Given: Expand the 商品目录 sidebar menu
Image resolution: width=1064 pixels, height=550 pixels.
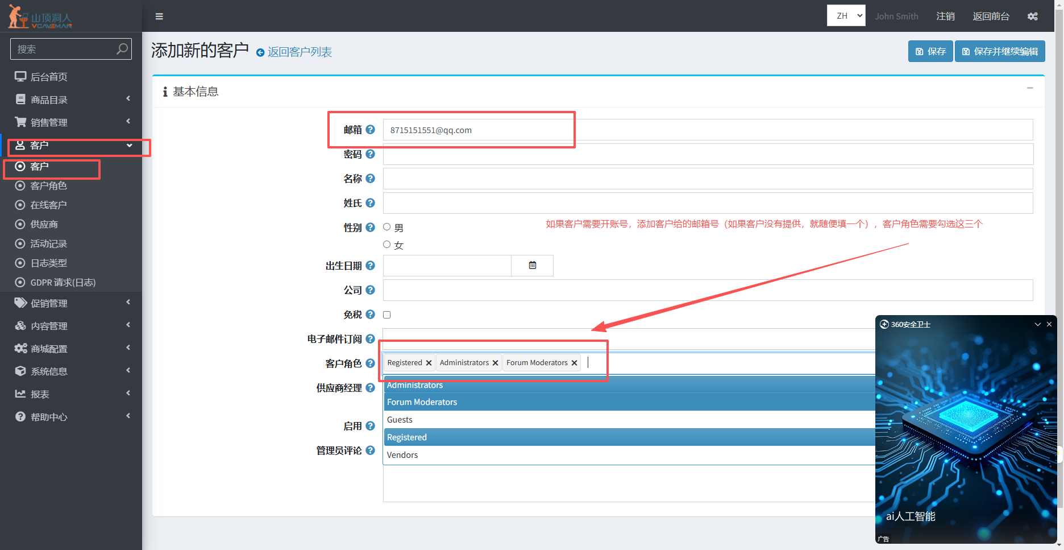Looking at the screenshot, I should tap(71, 100).
